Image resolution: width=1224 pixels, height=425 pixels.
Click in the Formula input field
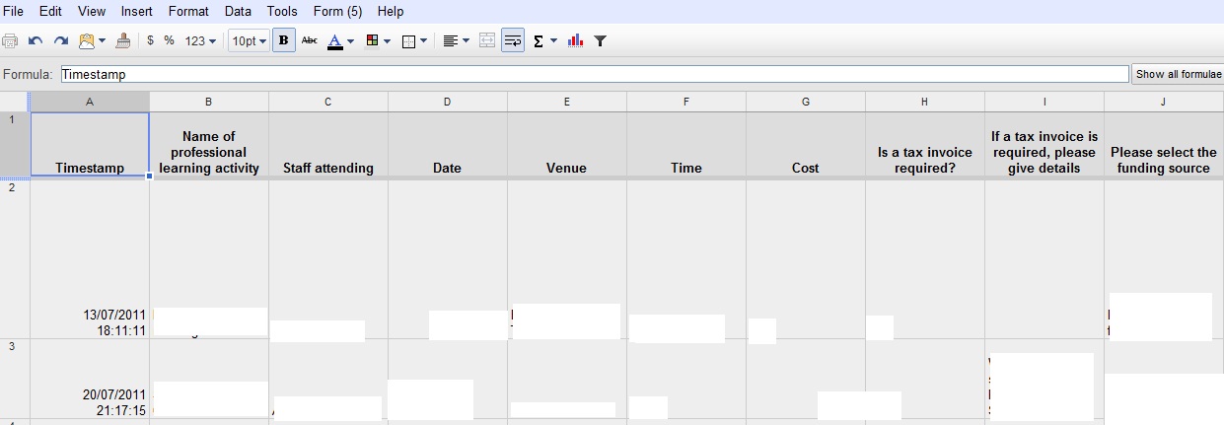coord(594,74)
